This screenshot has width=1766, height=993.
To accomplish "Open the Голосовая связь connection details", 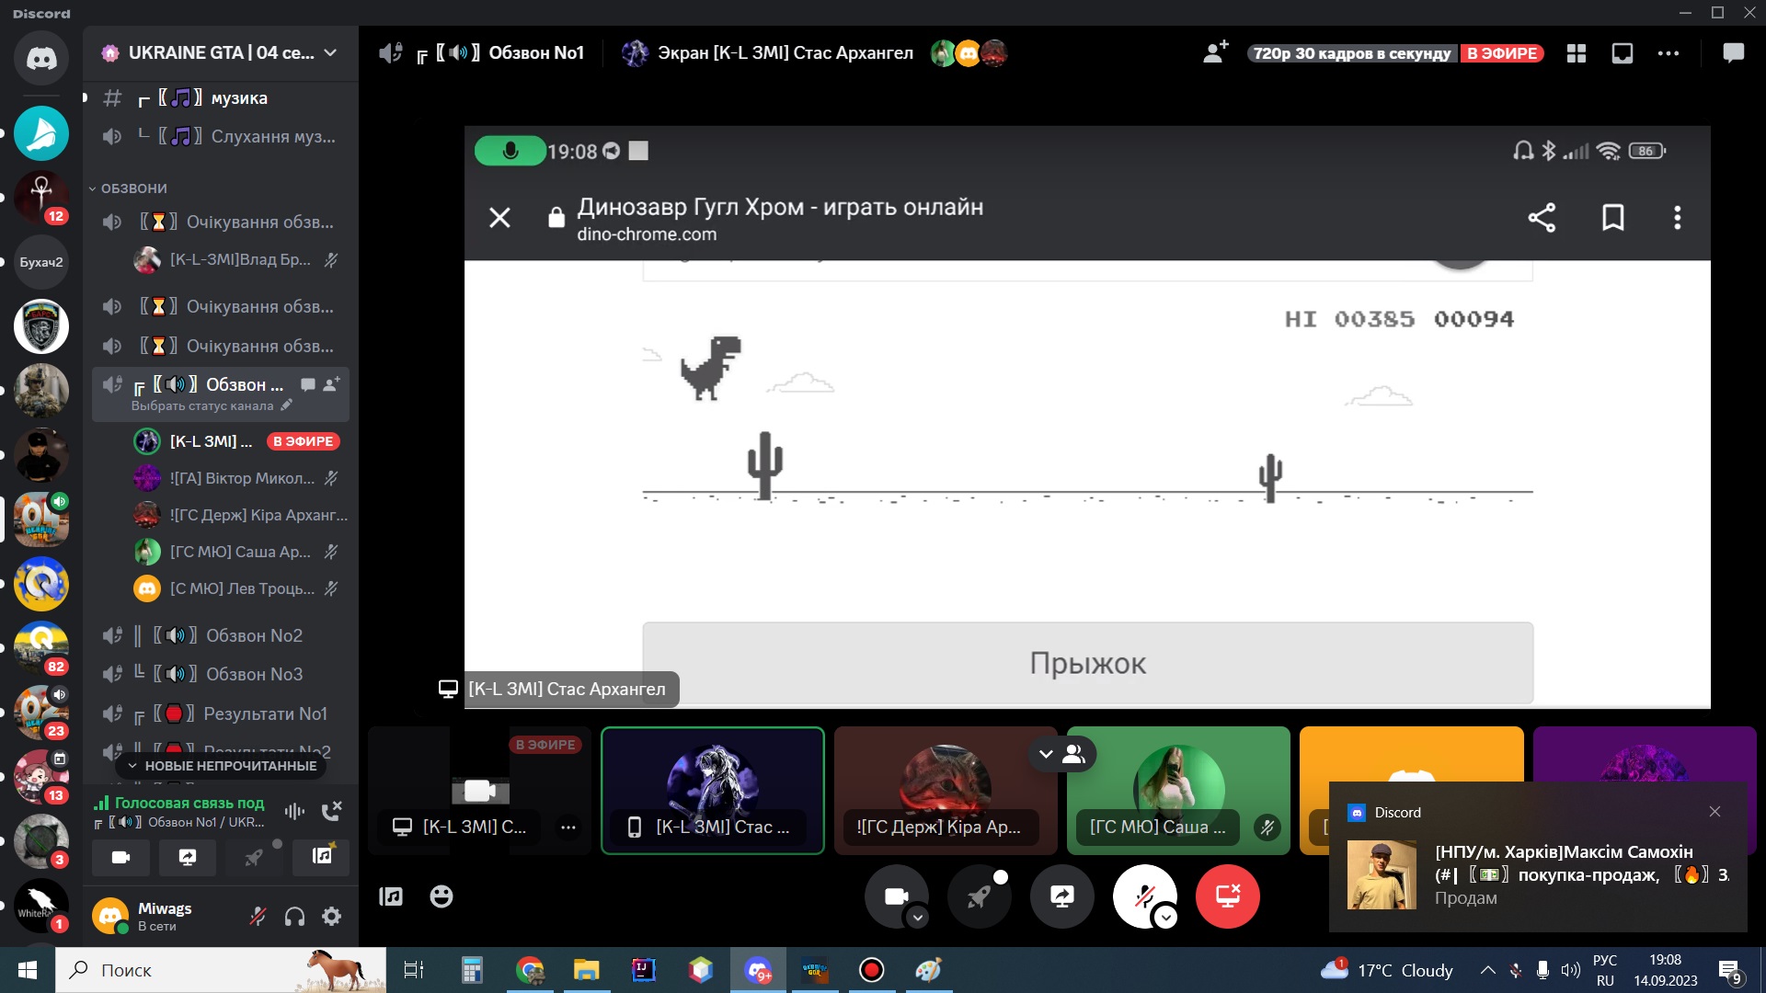I will (x=189, y=803).
